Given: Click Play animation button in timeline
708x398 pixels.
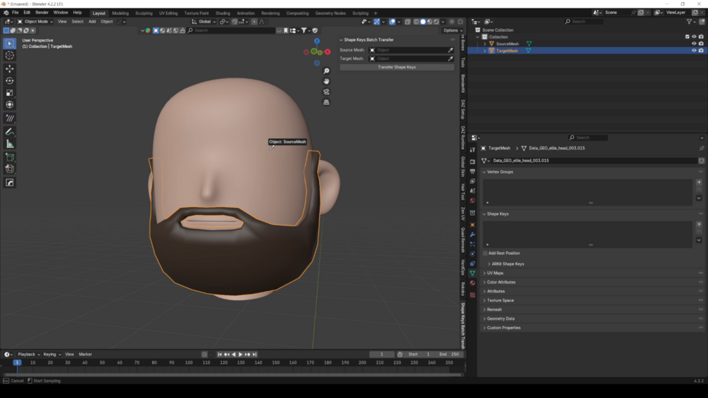Looking at the screenshot, I should (x=240, y=354).
